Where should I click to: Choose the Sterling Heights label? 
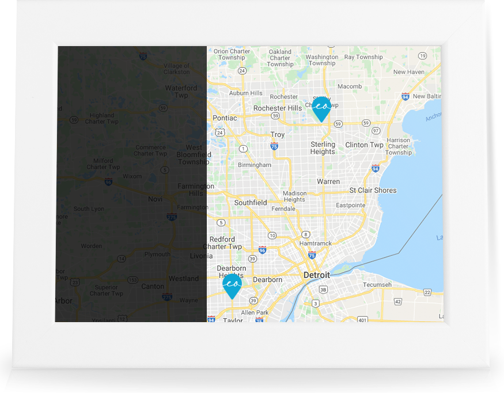(323, 148)
